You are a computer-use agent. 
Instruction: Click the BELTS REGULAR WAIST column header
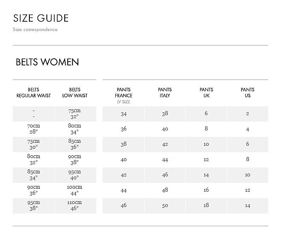(x=34, y=93)
